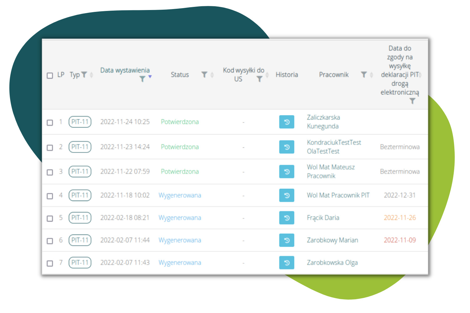Screen dimensions: 470x313
Task: Check the checkbox for row 1
Action: pos(50,122)
